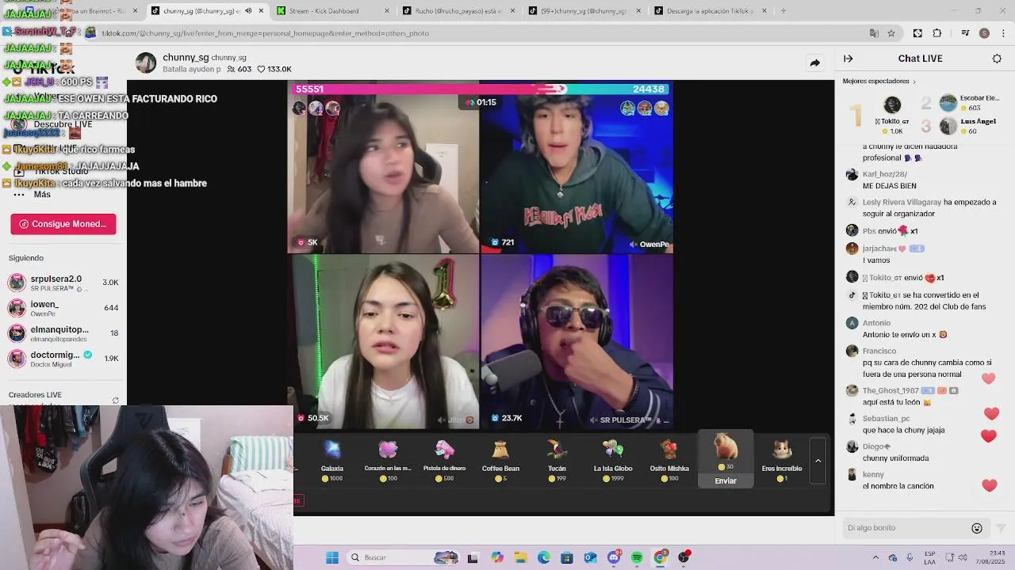Mute the chunny_sg tab audio icon
This screenshot has height=570, width=1015.
(248, 11)
